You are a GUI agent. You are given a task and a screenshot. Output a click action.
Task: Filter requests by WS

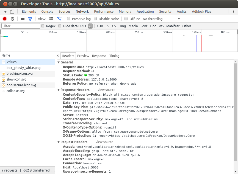click(161, 26)
